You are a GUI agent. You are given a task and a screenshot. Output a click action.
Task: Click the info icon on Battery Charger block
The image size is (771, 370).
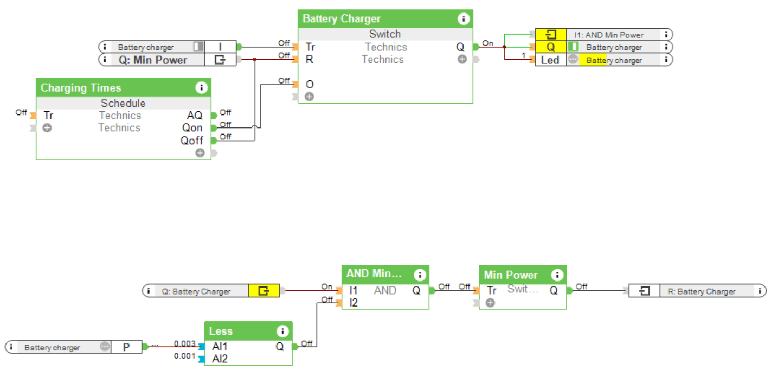pos(463,19)
